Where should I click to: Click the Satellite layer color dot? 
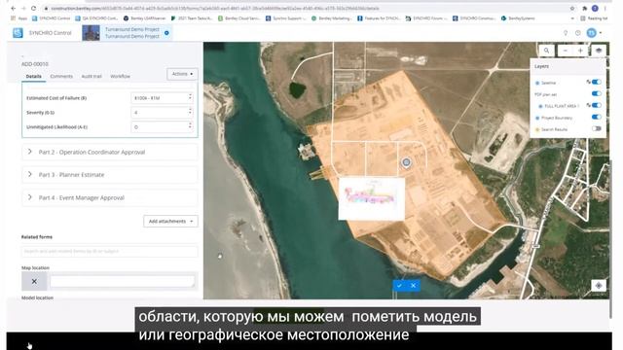(537, 83)
